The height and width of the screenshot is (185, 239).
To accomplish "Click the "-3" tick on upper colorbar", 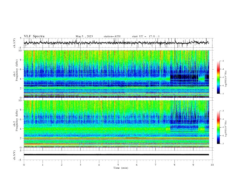I will tap(222, 61).
